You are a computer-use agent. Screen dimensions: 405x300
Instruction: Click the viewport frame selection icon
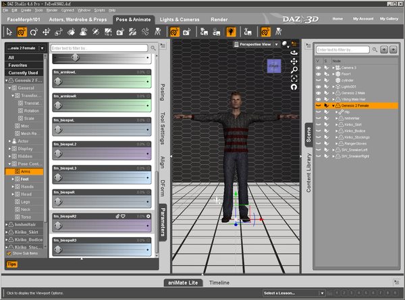click(294, 78)
